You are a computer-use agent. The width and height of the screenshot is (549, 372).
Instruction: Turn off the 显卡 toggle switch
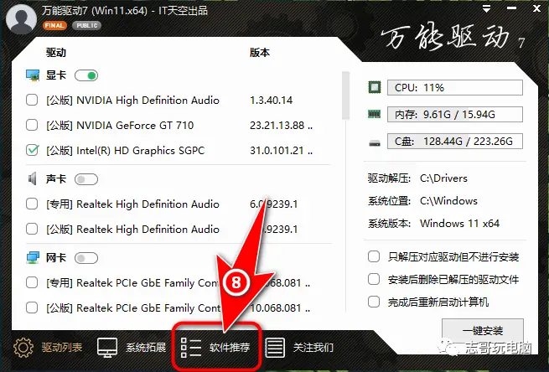point(86,75)
